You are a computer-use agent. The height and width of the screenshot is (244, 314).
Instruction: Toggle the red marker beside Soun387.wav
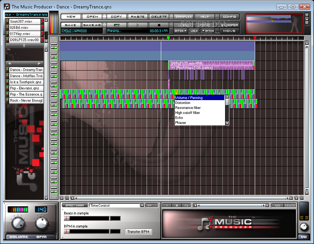tap(42, 21)
